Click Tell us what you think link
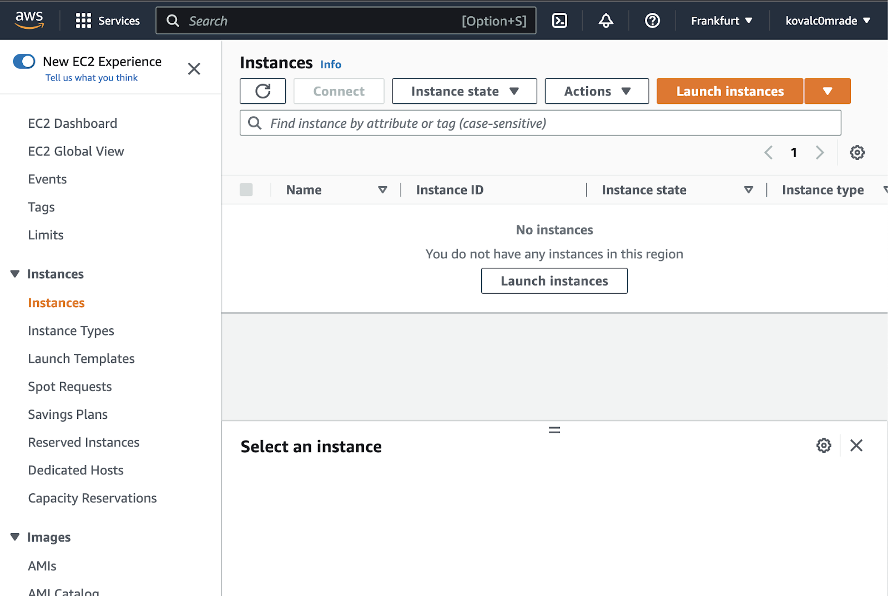The height and width of the screenshot is (596, 888). [92, 78]
